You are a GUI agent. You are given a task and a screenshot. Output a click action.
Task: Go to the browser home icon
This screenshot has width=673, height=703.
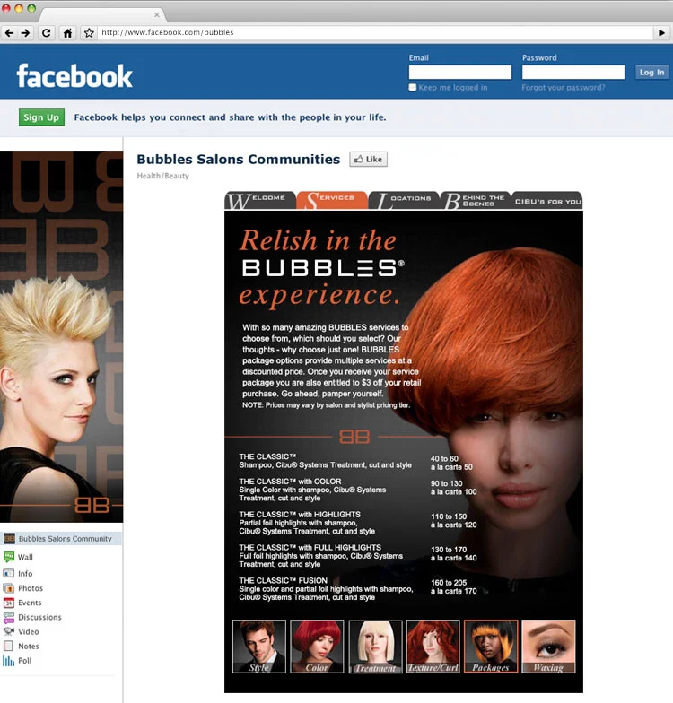pos(68,32)
